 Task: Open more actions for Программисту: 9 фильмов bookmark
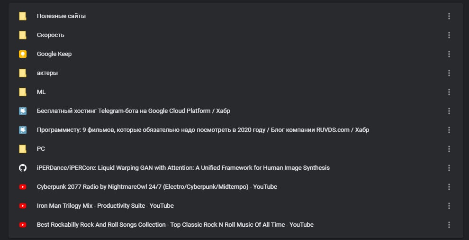click(x=449, y=130)
